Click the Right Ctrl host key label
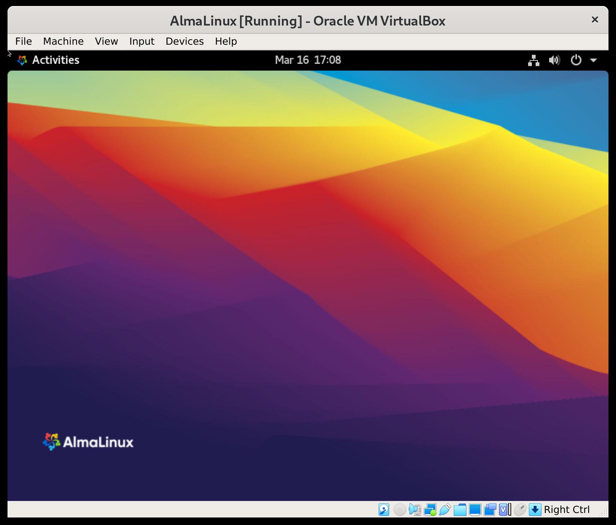The image size is (616, 525). tap(567, 510)
